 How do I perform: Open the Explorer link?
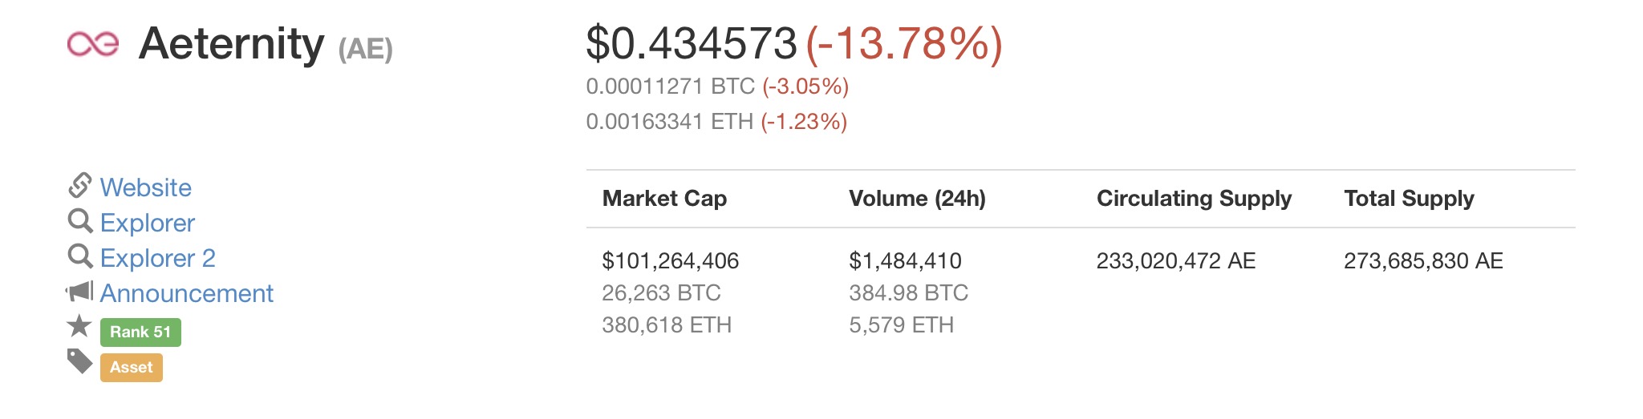click(148, 223)
